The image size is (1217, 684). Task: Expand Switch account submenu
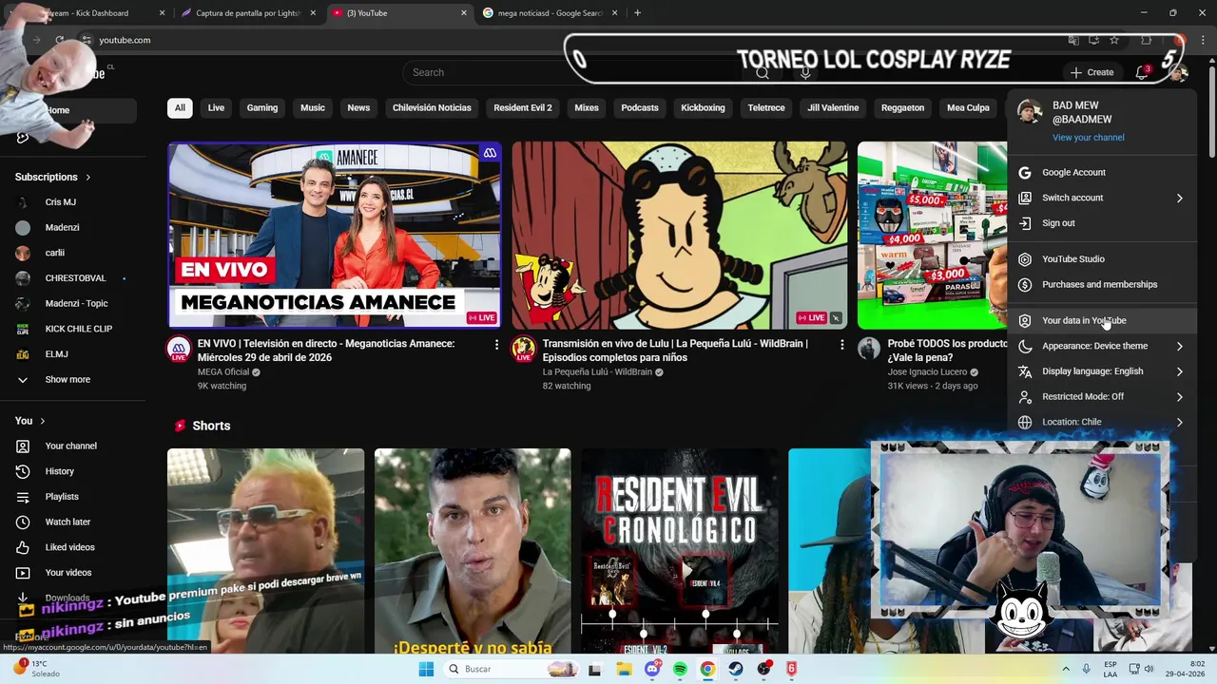pyautogui.click(x=1102, y=198)
